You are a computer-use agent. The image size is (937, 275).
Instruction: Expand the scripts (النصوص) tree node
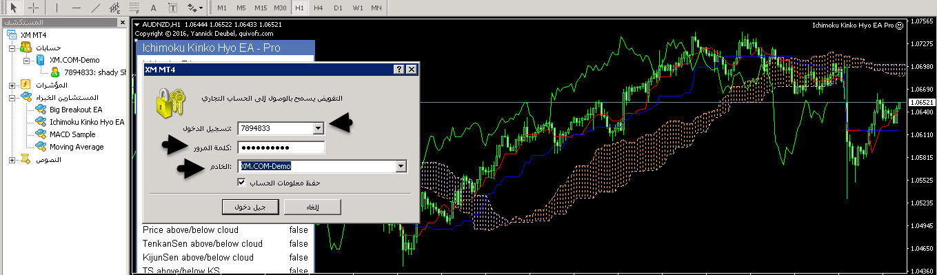click(12, 159)
